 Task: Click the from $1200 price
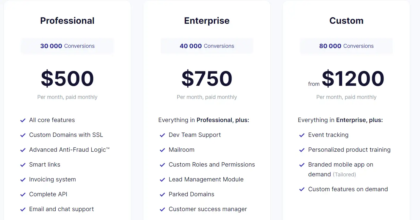pyautogui.click(x=346, y=79)
